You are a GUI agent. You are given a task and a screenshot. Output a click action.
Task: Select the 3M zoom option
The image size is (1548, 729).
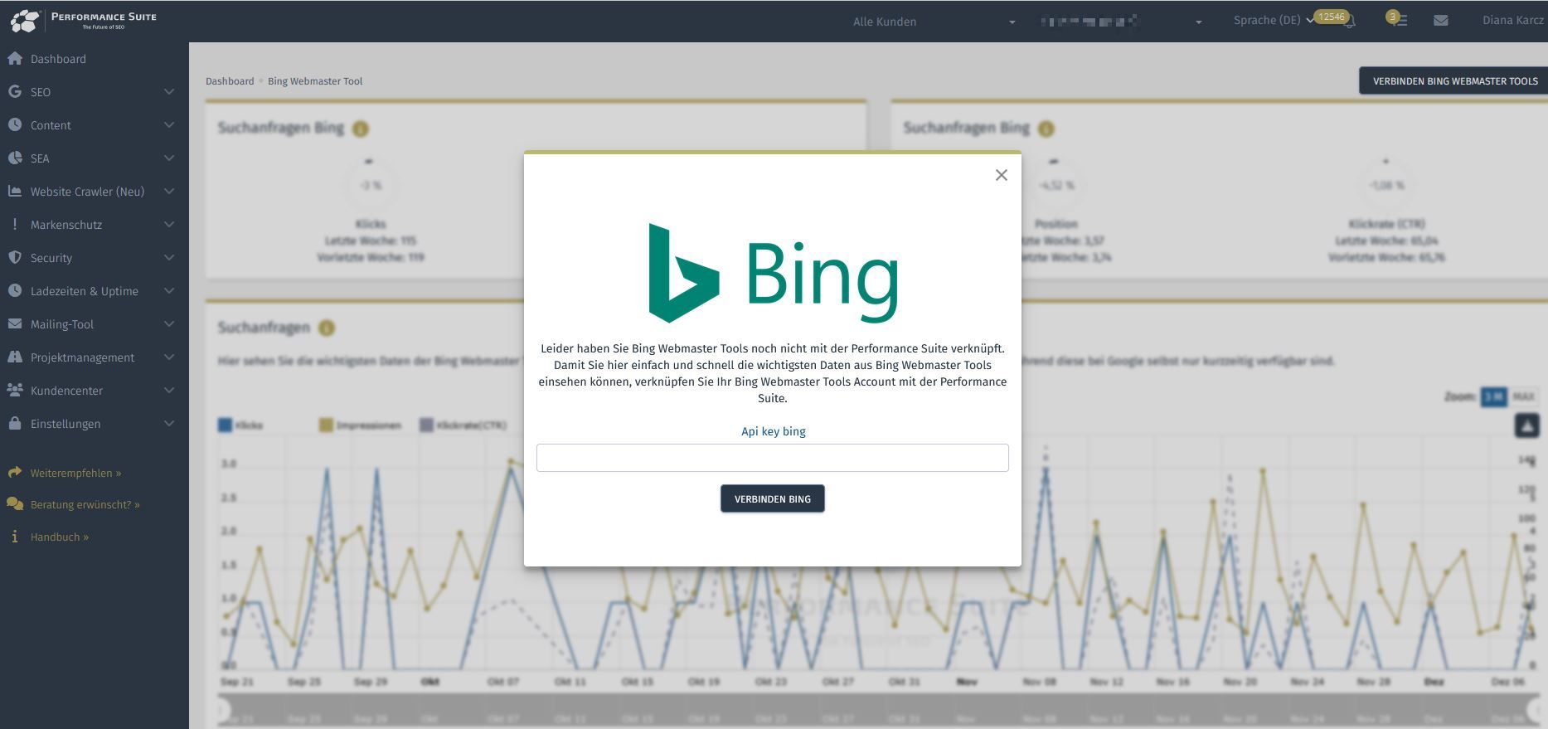(1494, 397)
